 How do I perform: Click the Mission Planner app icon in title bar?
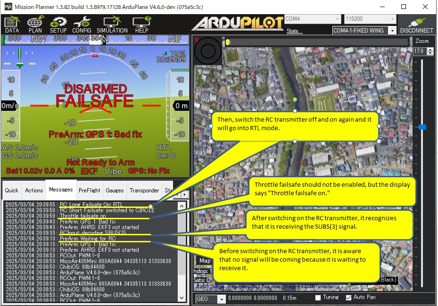click(x=8, y=7)
